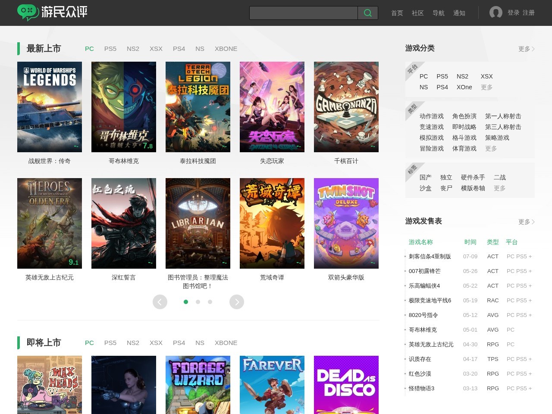The width and height of the screenshot is (552, 414).
Task: Show more genres in 类型 section
Action: [x=491, y=148]
